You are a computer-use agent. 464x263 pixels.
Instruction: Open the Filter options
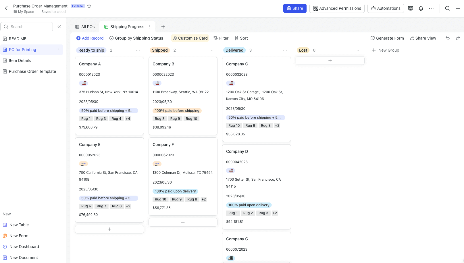point(221,38)
